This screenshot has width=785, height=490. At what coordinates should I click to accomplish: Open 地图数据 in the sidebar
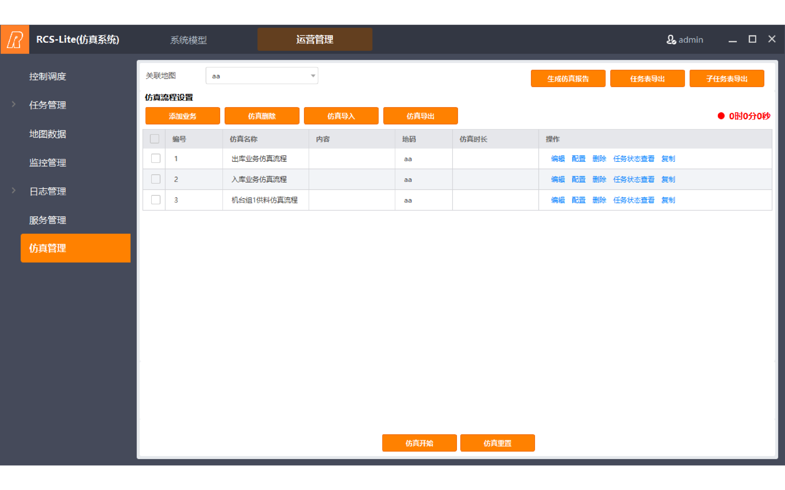[x=48, y=134]
